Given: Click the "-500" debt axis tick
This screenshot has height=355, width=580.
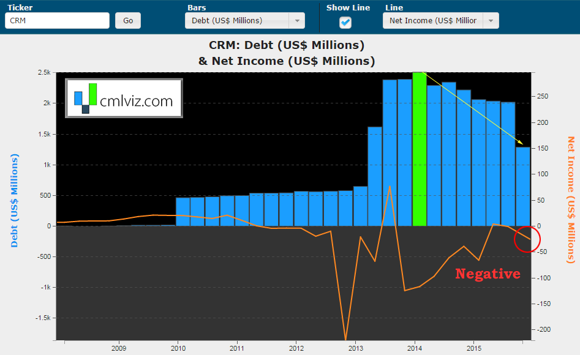Looking at the screenshot, I should pyautogui.click(x=44, y=256).
